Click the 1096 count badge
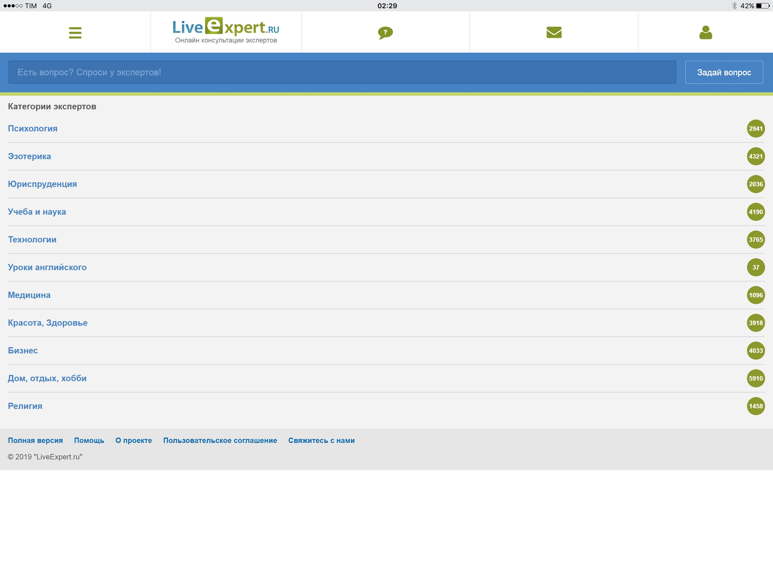773x580 pixels. (755, 295)
